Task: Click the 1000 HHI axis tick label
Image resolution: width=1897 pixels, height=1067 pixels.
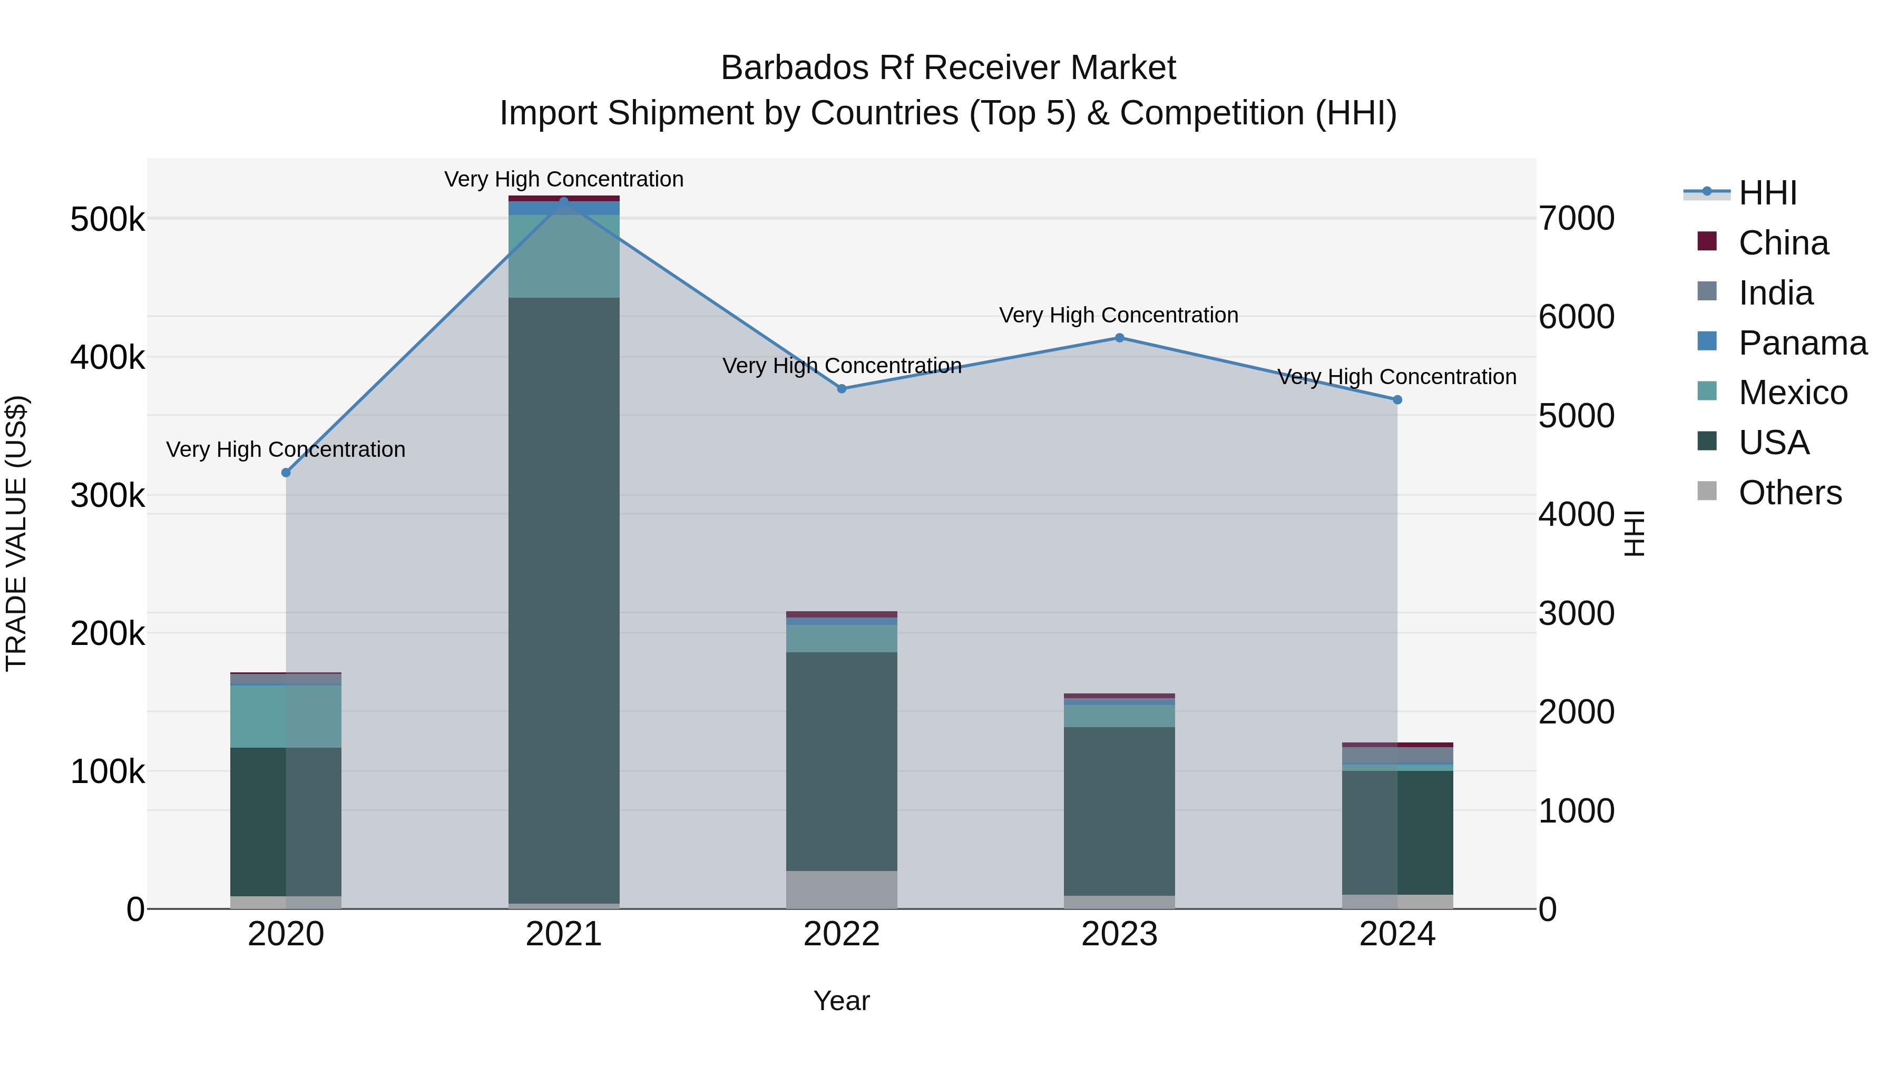Action: 1577,811
